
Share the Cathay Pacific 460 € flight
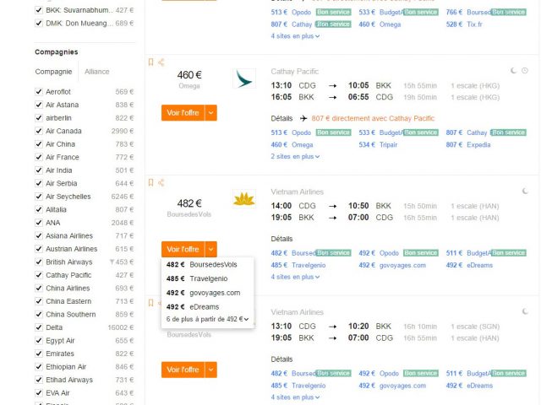(161, 62)
